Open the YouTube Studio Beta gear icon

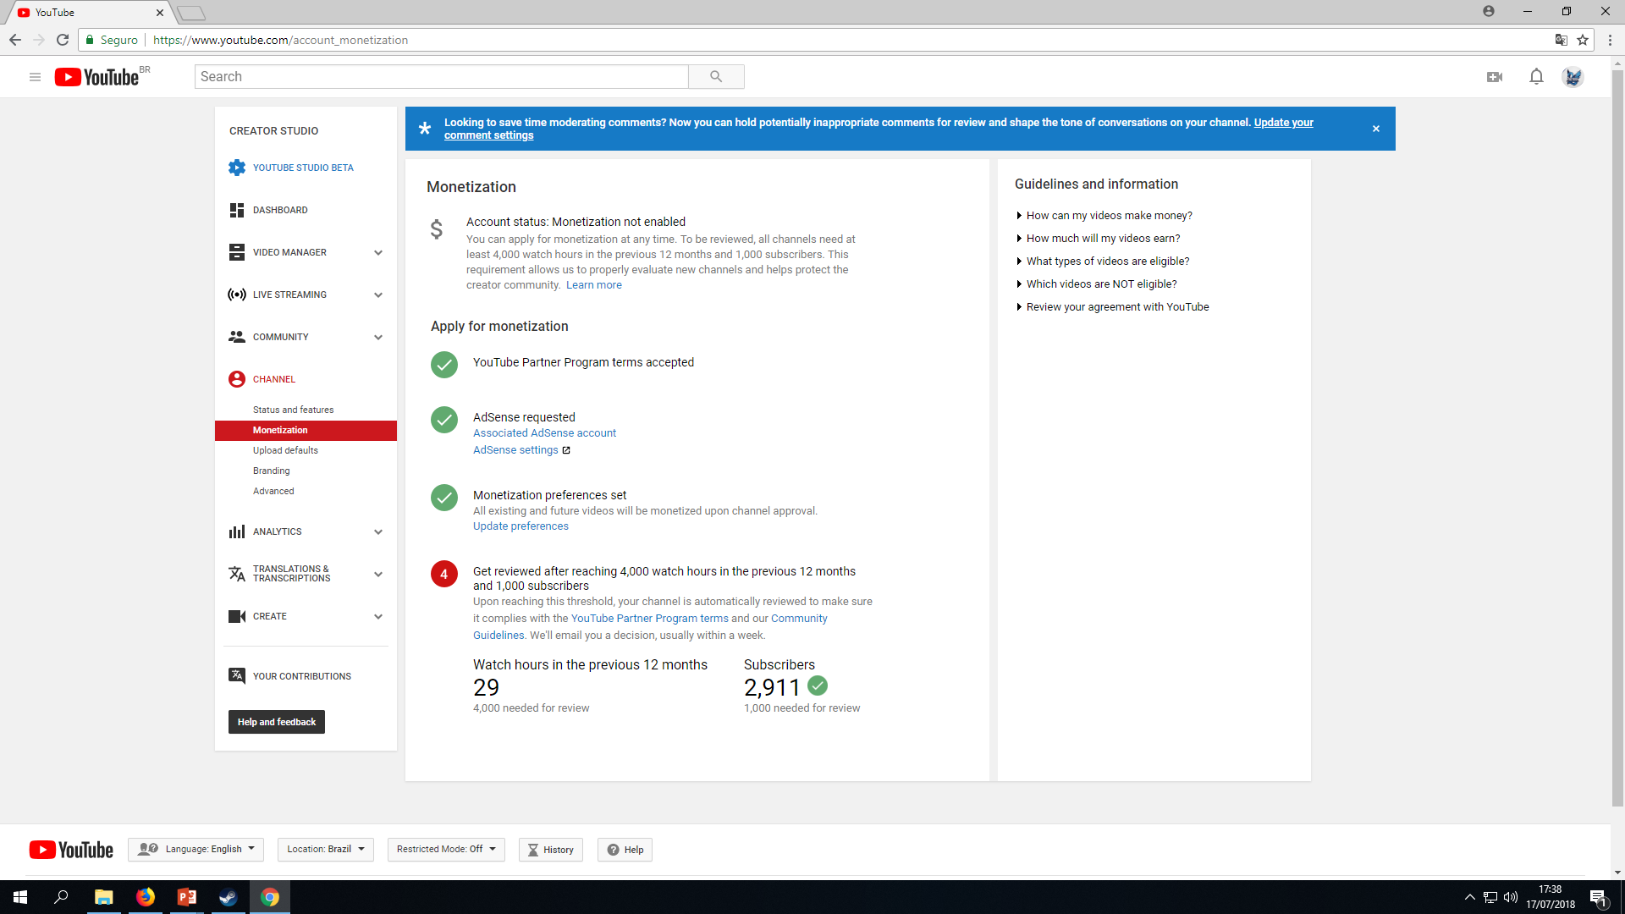point(237,168)
